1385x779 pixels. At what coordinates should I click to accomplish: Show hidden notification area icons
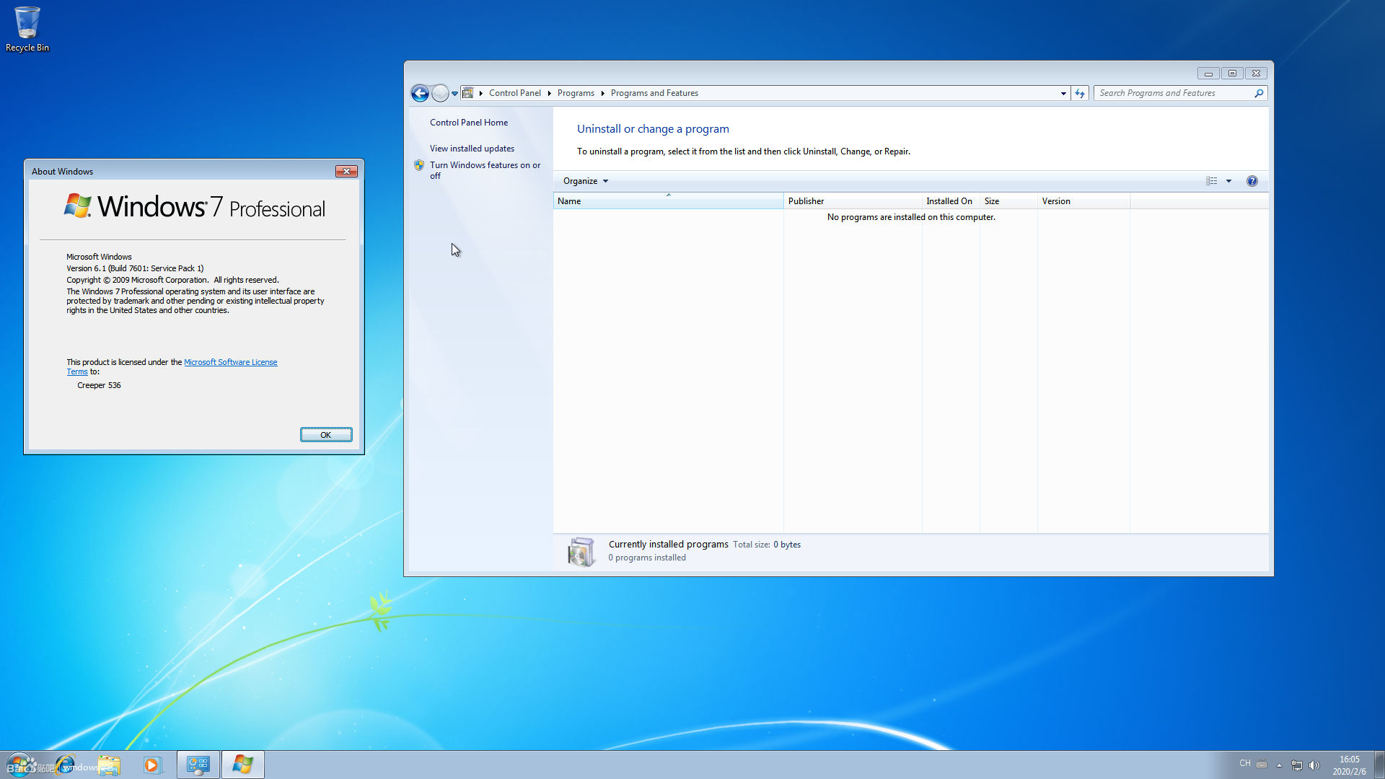(1279, 765)
